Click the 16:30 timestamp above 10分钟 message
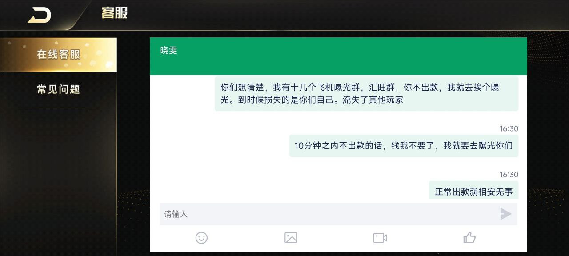 point(509,129)
